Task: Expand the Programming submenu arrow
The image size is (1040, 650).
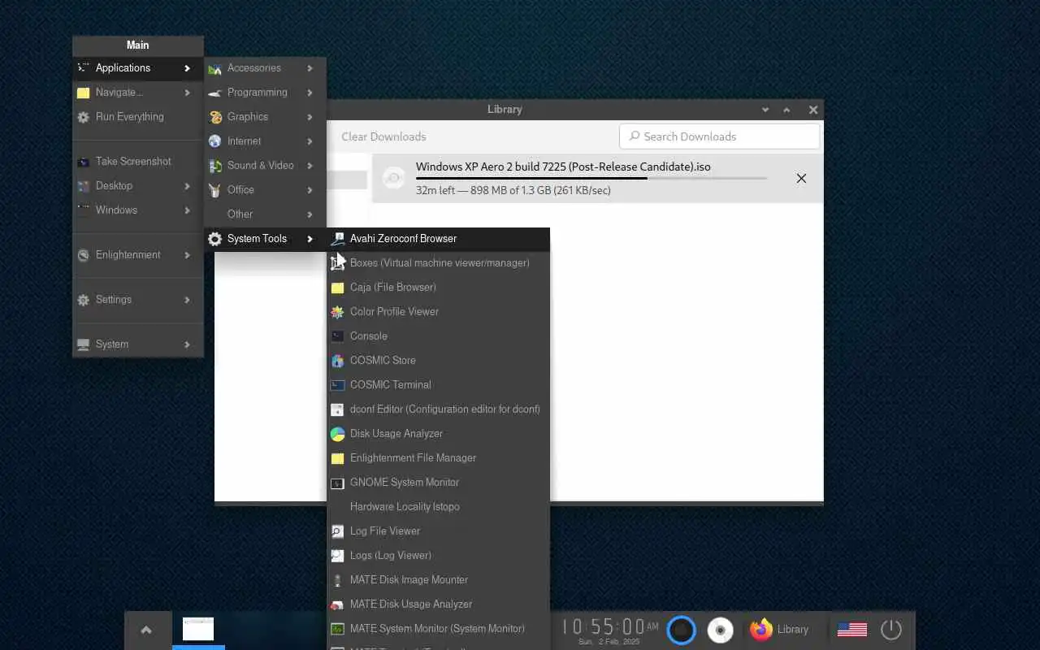Action: click(x=310, y=93)
